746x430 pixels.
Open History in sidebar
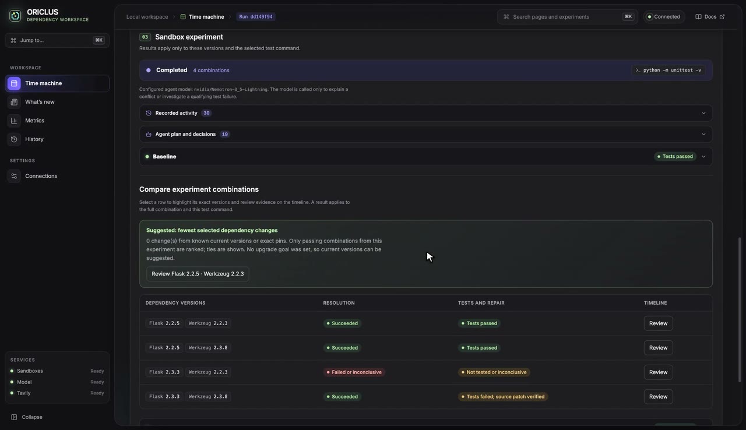(x=57, y=139)
